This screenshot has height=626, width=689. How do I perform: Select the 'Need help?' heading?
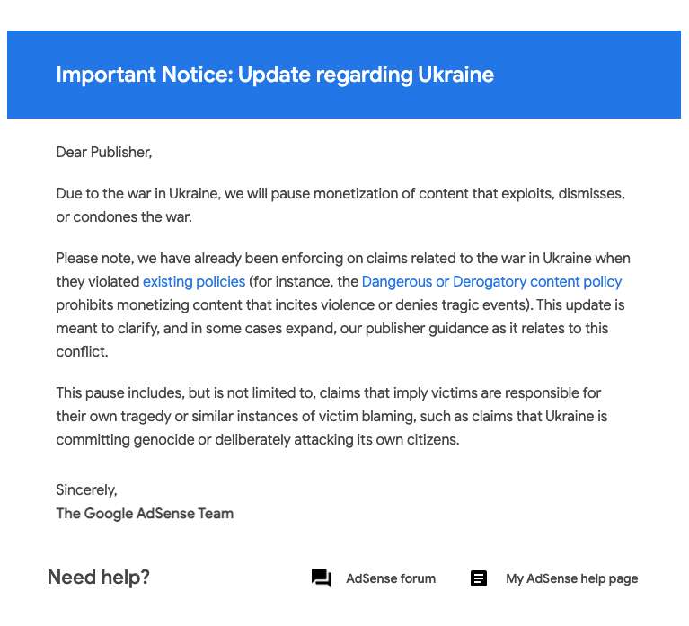pyautogui.click(x=99, y=578)
